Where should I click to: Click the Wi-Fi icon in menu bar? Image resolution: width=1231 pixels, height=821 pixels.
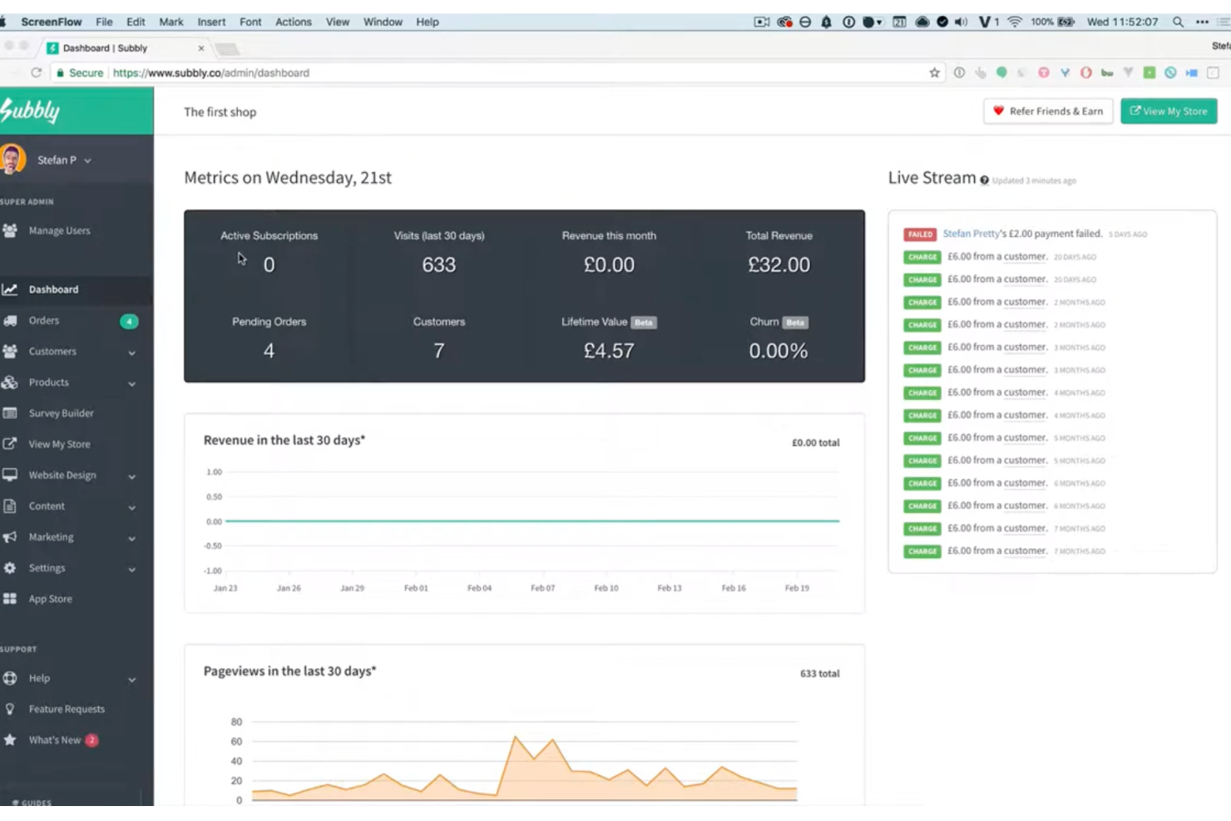pyautogui.click(x=1015, y=22)
